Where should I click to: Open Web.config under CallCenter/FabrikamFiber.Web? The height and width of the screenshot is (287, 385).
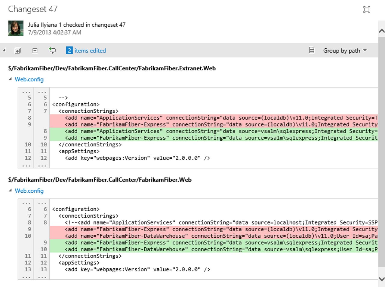[29, 191]
